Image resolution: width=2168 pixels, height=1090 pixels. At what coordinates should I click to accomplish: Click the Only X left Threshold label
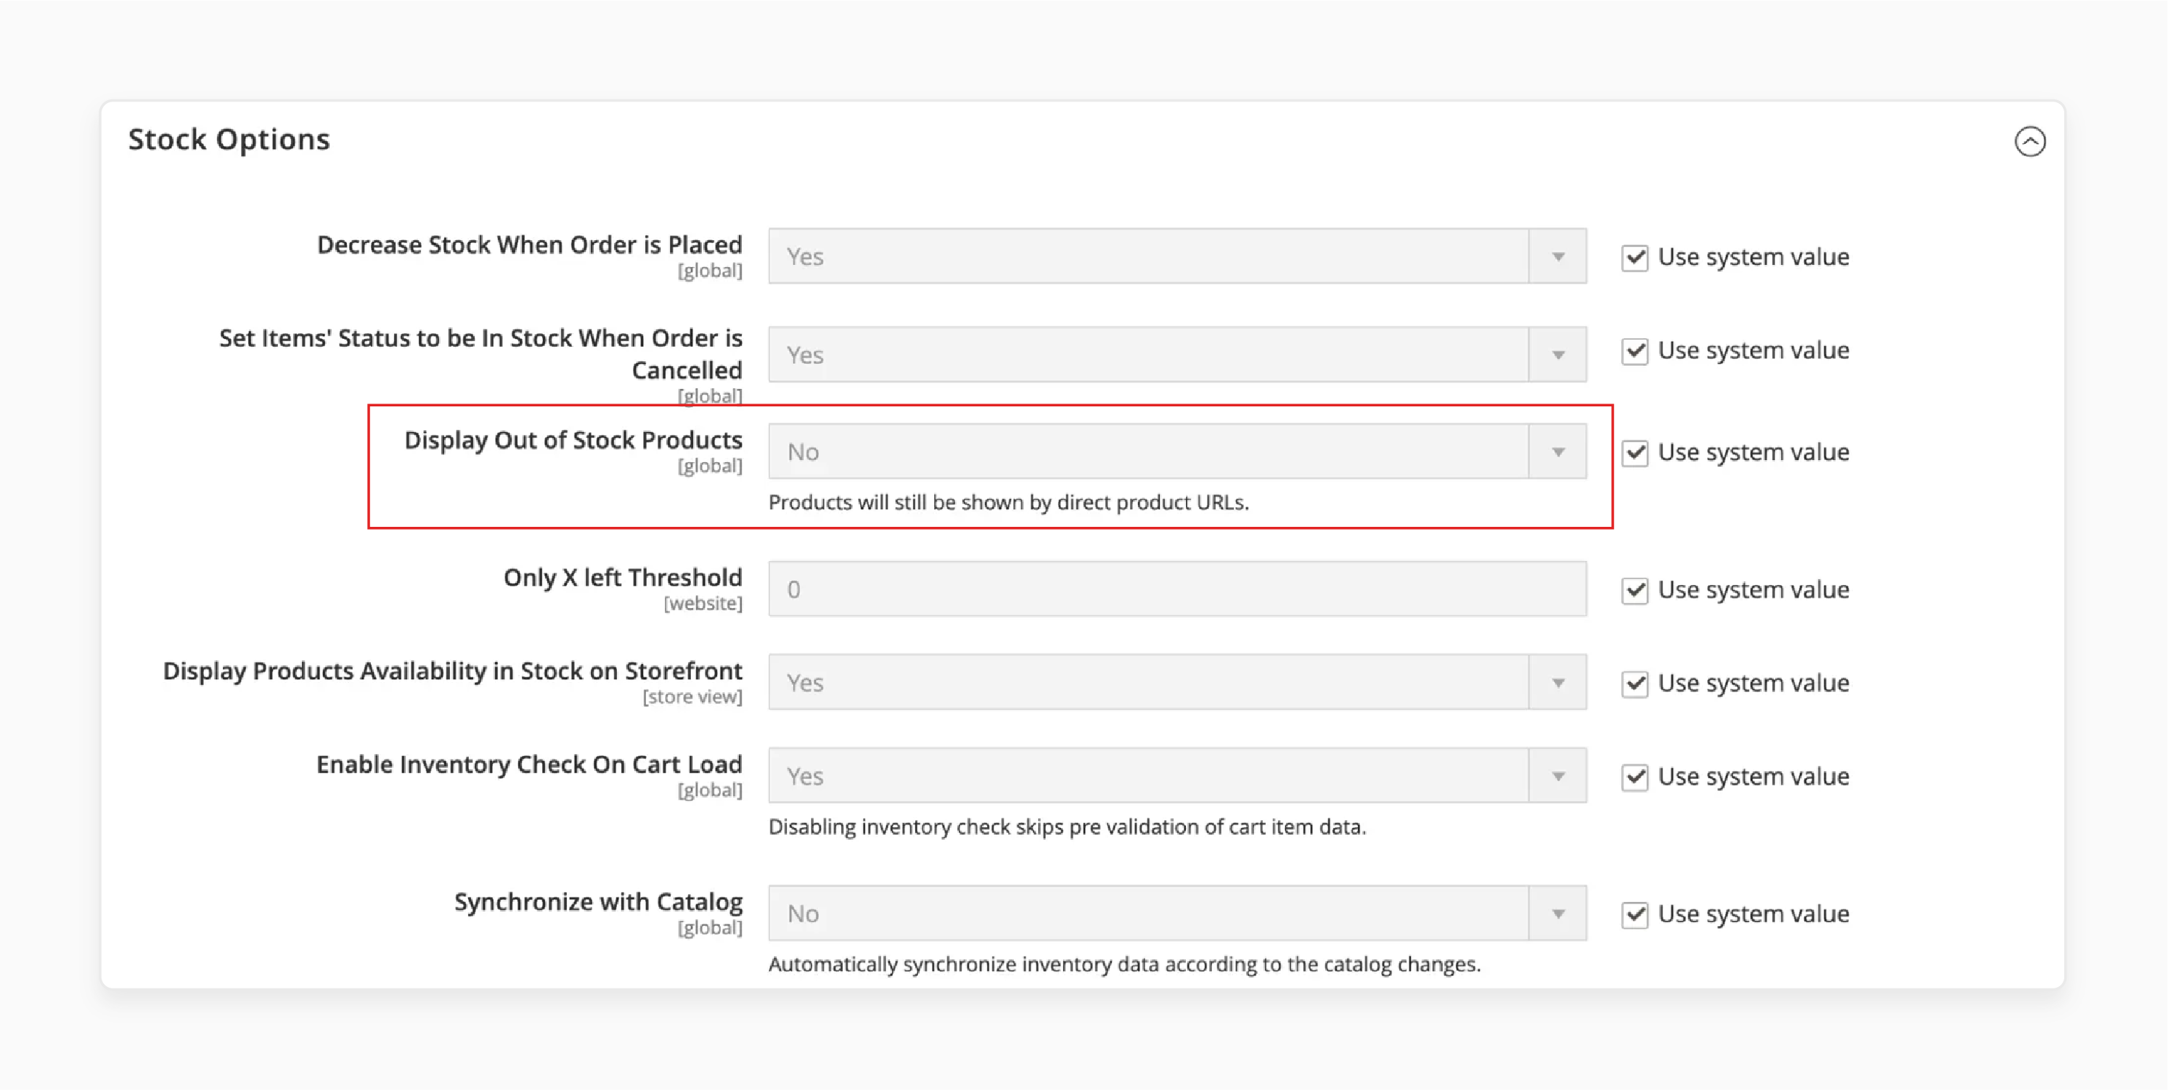pos(623,578)
